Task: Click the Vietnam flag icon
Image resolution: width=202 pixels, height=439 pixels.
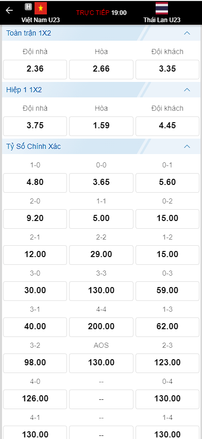Action: [41, 8]
